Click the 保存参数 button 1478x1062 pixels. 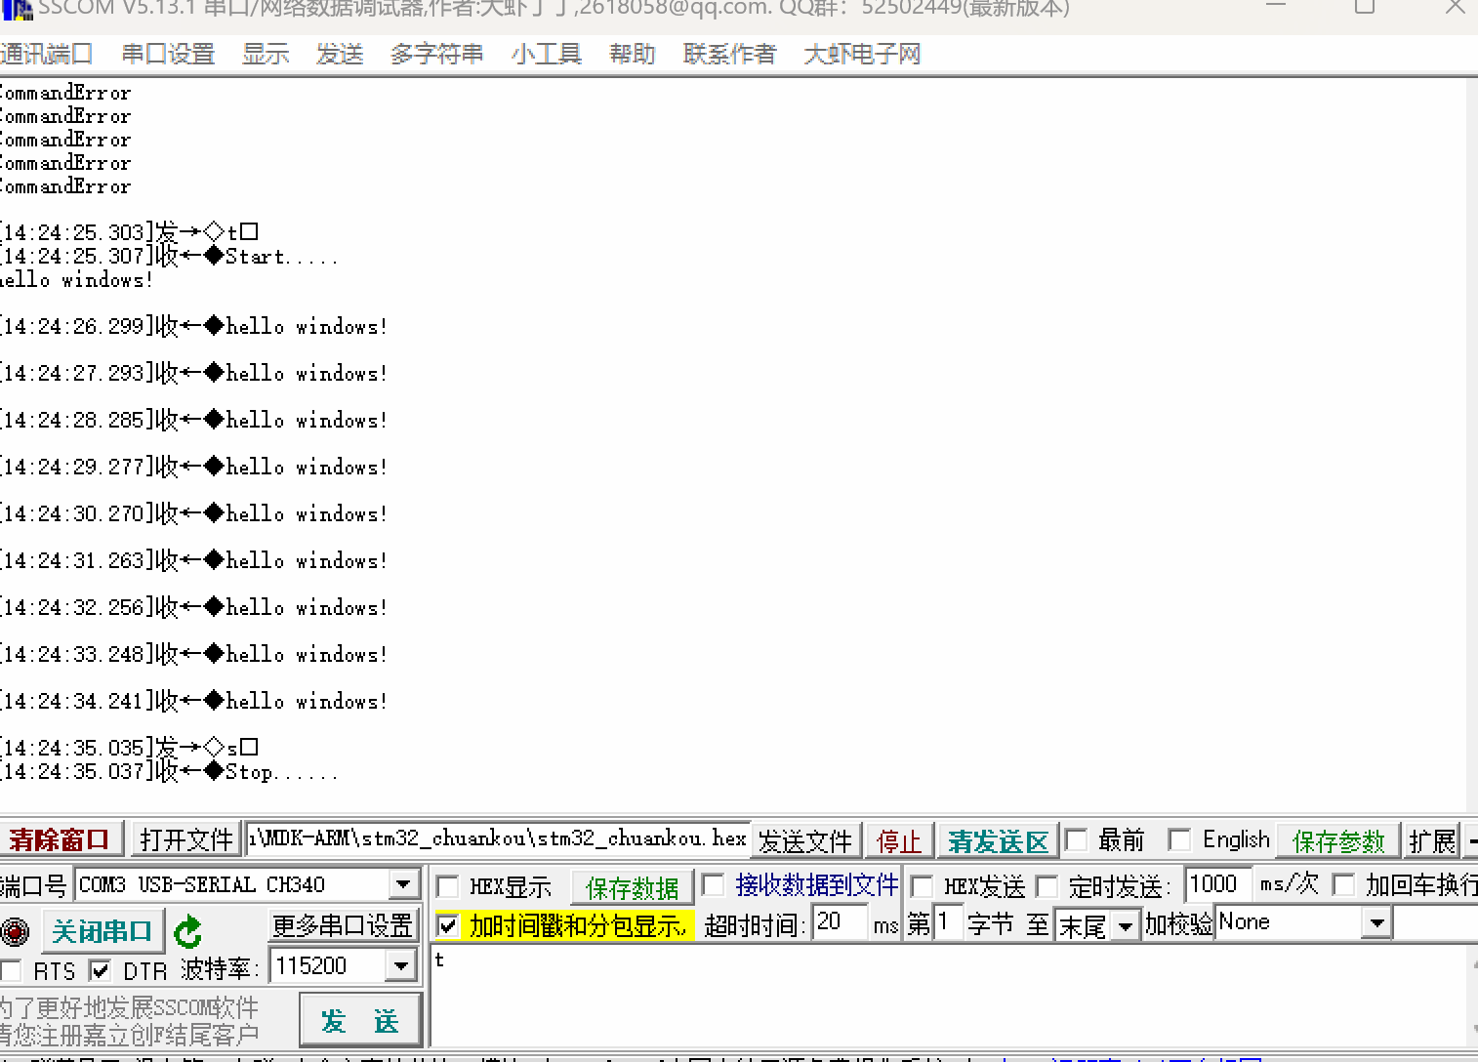coord(1338,840)
